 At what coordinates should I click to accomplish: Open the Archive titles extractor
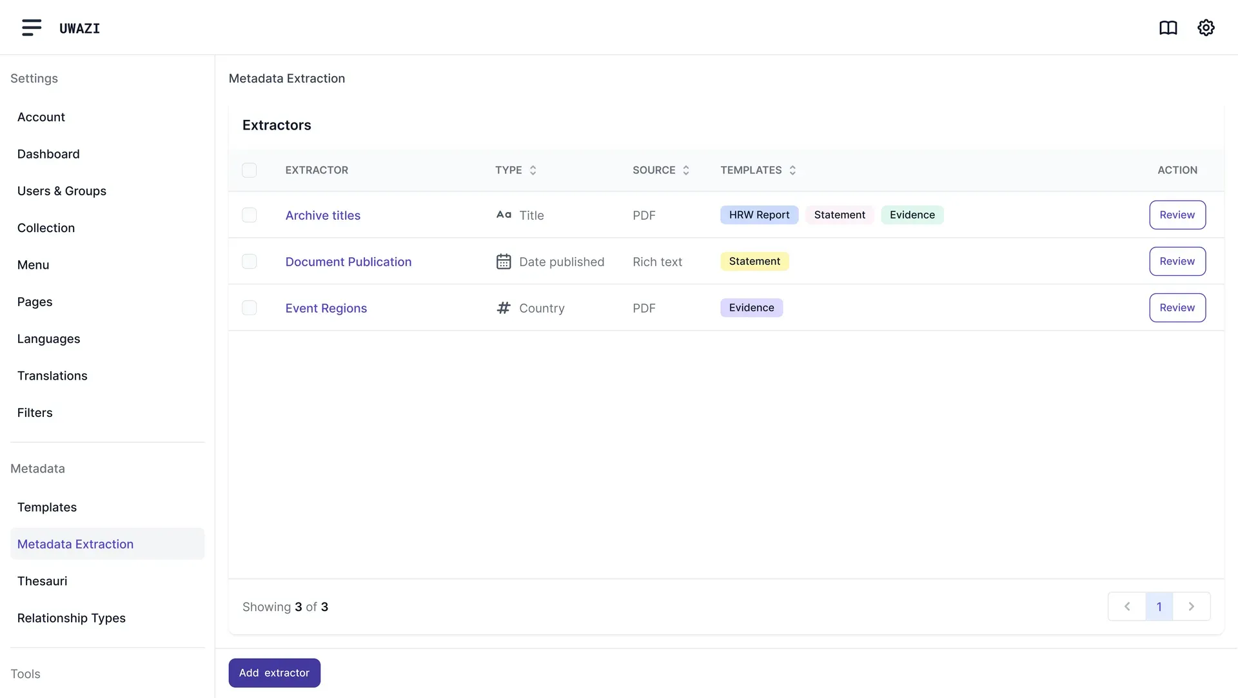point(322,215)
